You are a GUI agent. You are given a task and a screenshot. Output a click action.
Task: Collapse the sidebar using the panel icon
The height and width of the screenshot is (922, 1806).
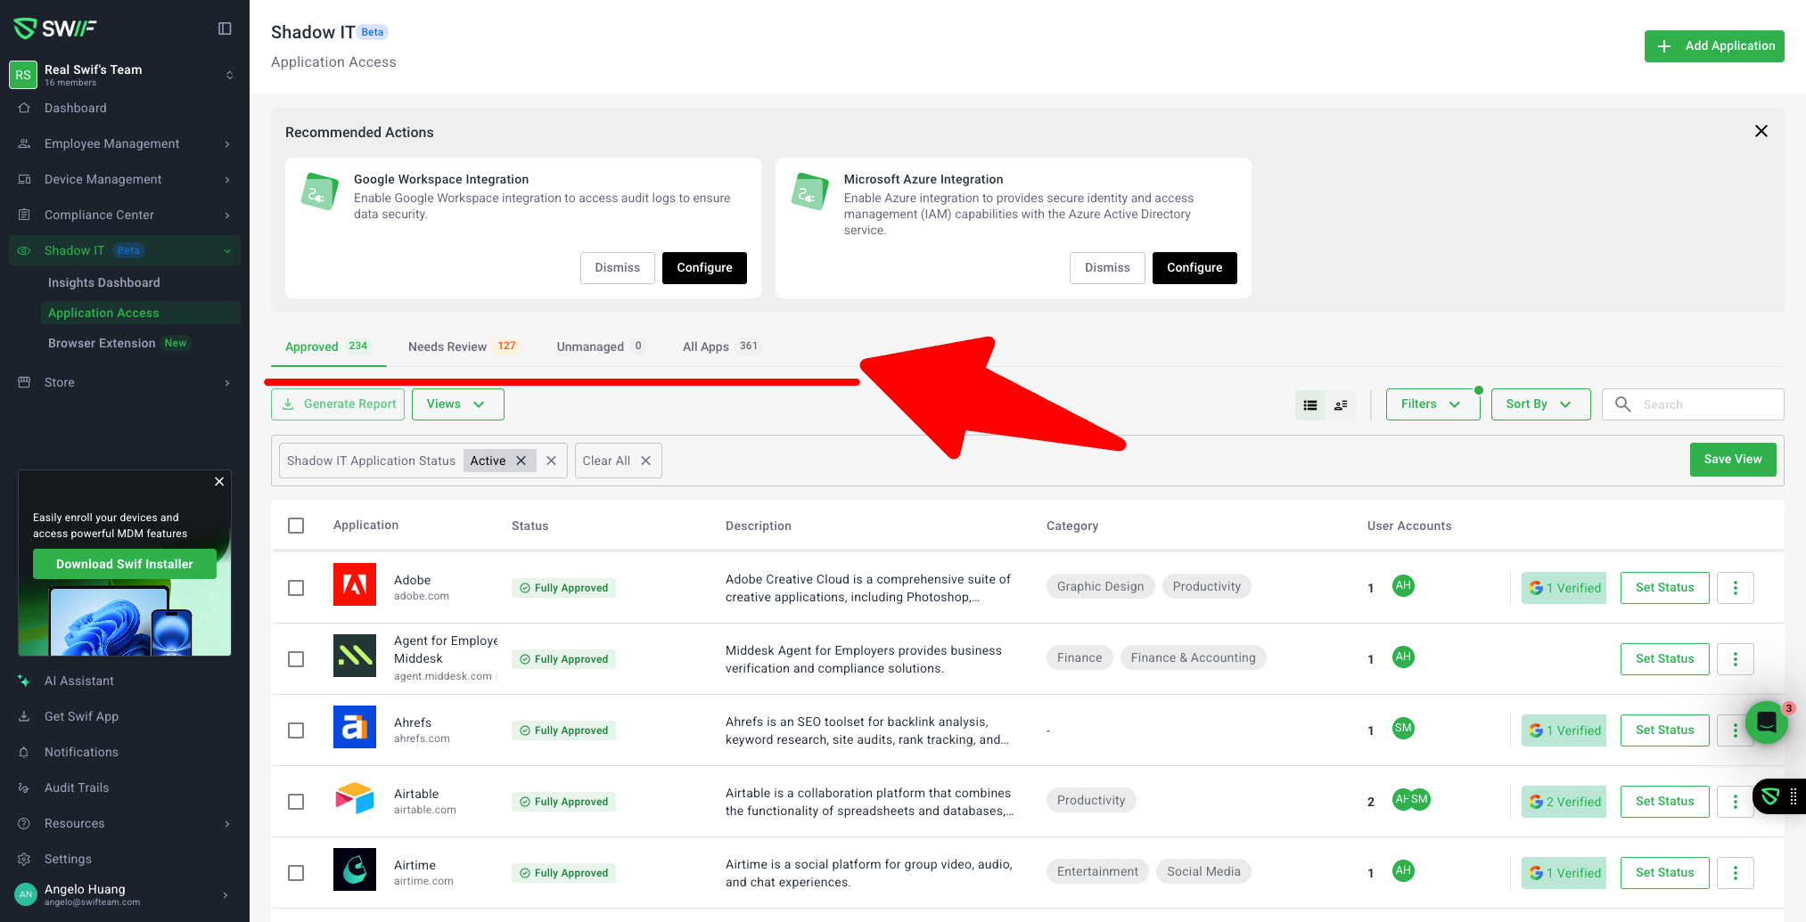pos(225,29)
